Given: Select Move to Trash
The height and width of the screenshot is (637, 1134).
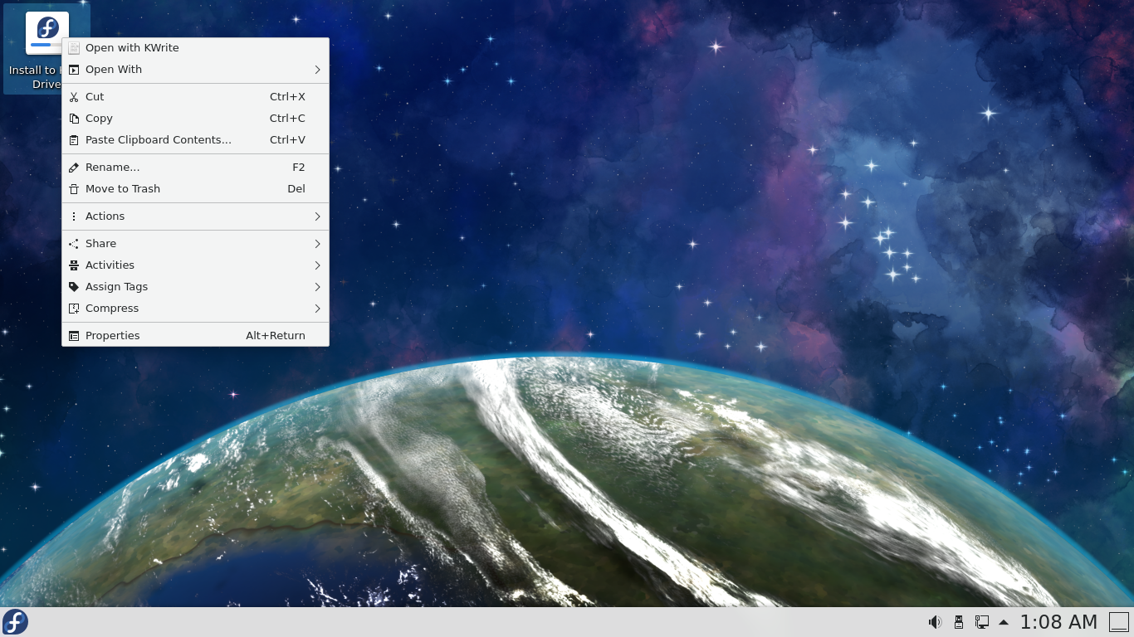Looking at the screenshot, I should point(195,189).
